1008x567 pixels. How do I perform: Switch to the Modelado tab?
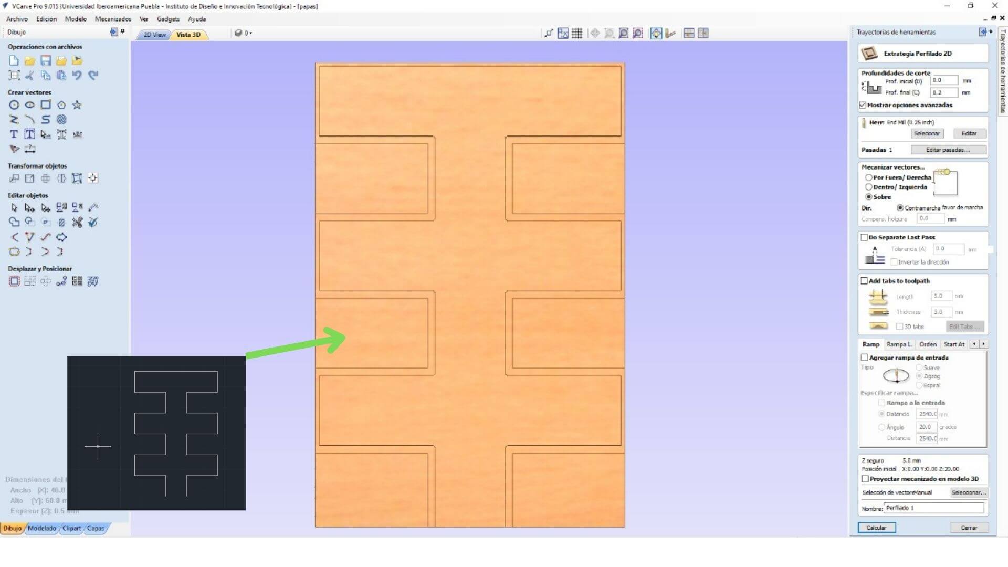(x=42, y=528)
